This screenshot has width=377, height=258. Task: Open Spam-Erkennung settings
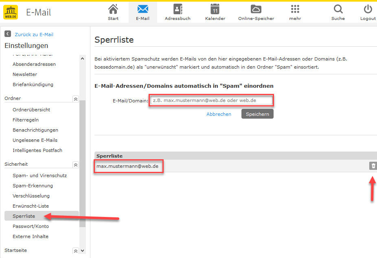(33, 186)
